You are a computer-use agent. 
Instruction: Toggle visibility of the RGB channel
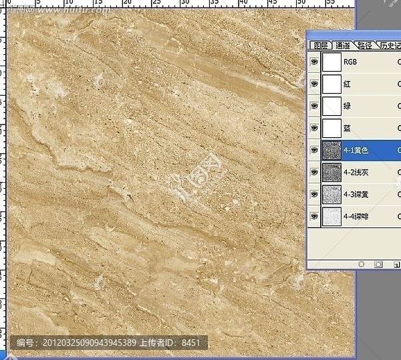pos(314,62)
